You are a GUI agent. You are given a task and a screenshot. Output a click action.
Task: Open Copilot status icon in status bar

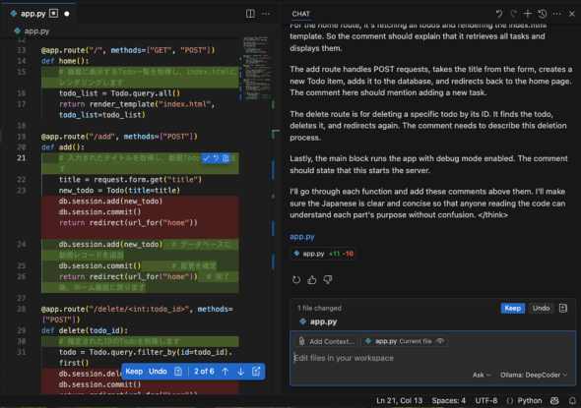coord(554,400)
